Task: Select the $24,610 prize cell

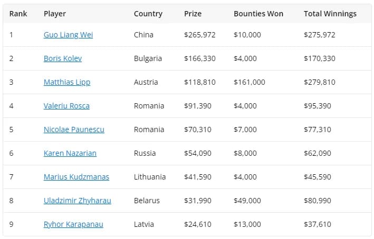Action: point(198,224)
